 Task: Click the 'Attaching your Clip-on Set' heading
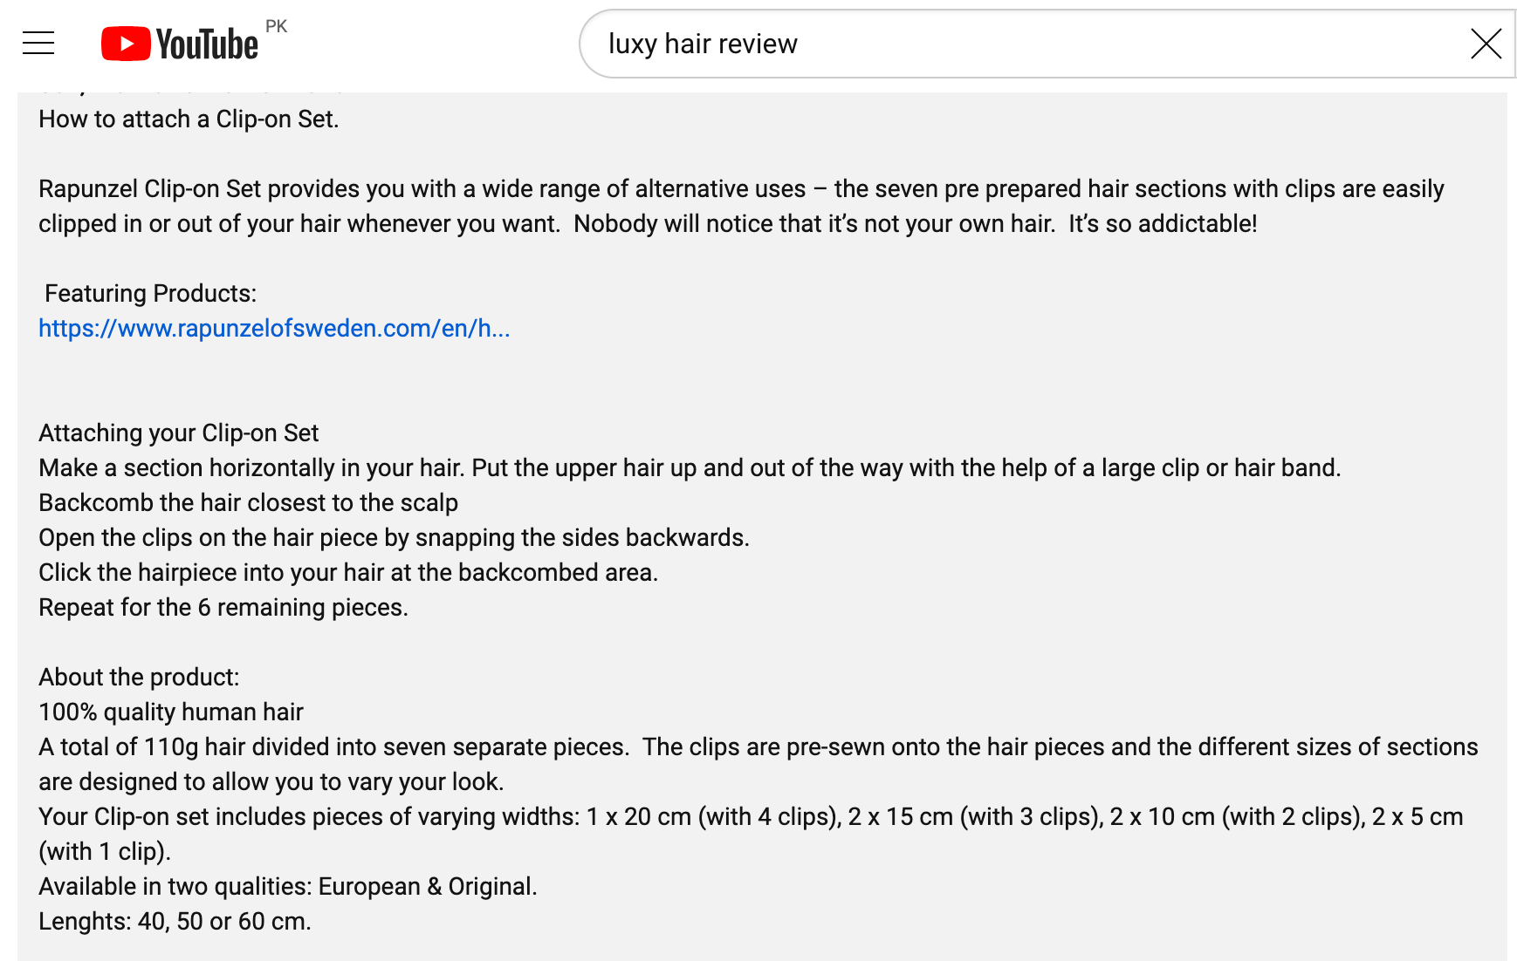178,433
